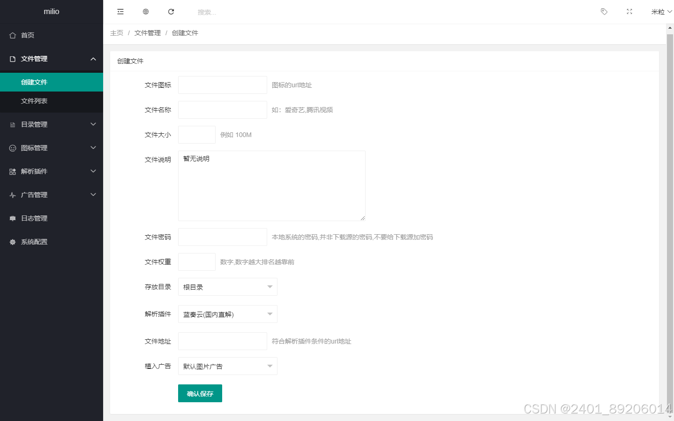The image size is (674, 421).
Task: Click the home icon beside 首页
Action: pos(13,36)
